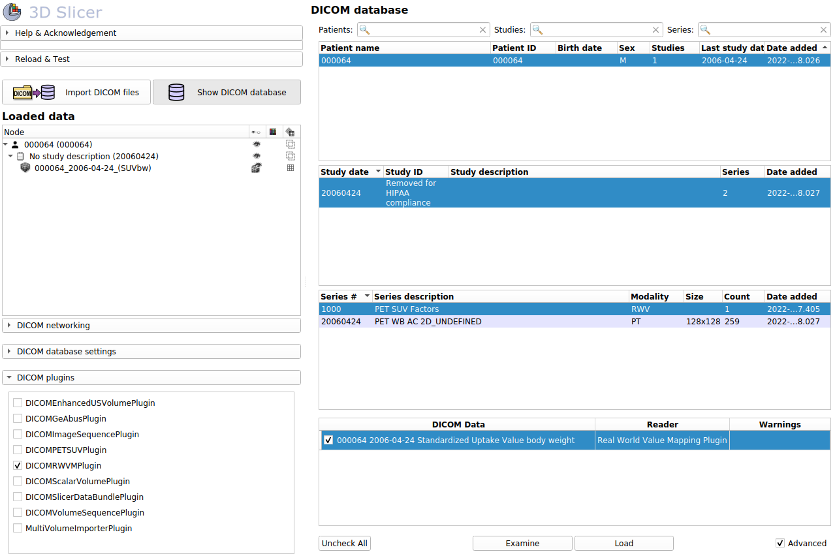The width and height of the screenshot is (835, 556).
Task: Uncheck the Advanced checkbox
Action: coord(780,544)
